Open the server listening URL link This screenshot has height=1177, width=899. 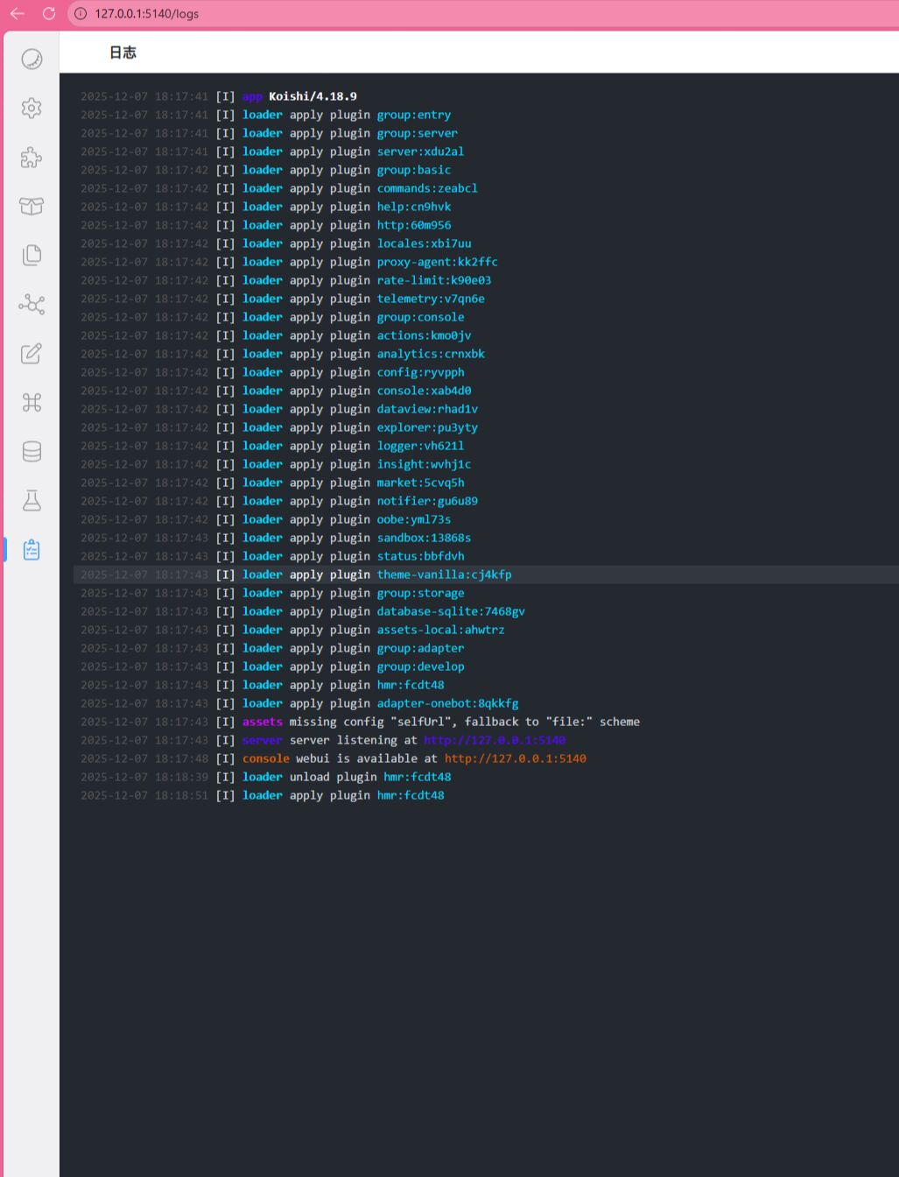click(495, 740)
